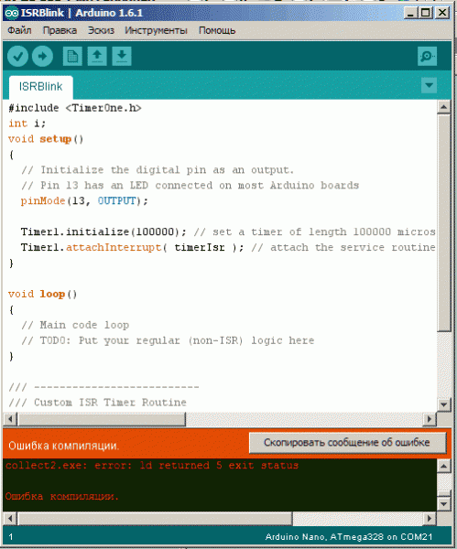Open the Инструменты menu
Image resolution: width=457 pixels, height=549 pixels.
point(156,30)
